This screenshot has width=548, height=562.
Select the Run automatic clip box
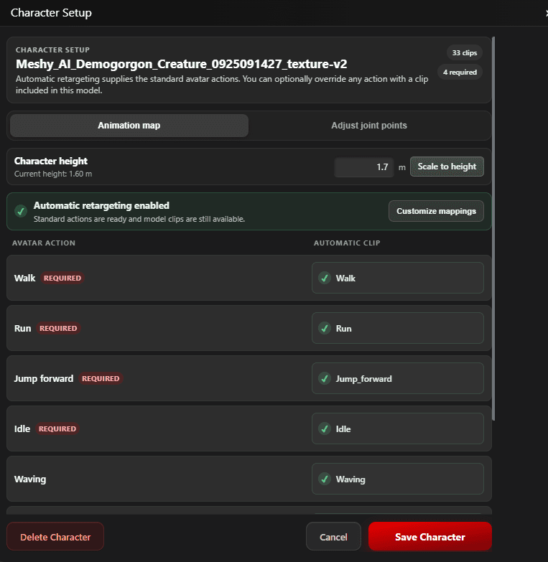click(398, 328)
